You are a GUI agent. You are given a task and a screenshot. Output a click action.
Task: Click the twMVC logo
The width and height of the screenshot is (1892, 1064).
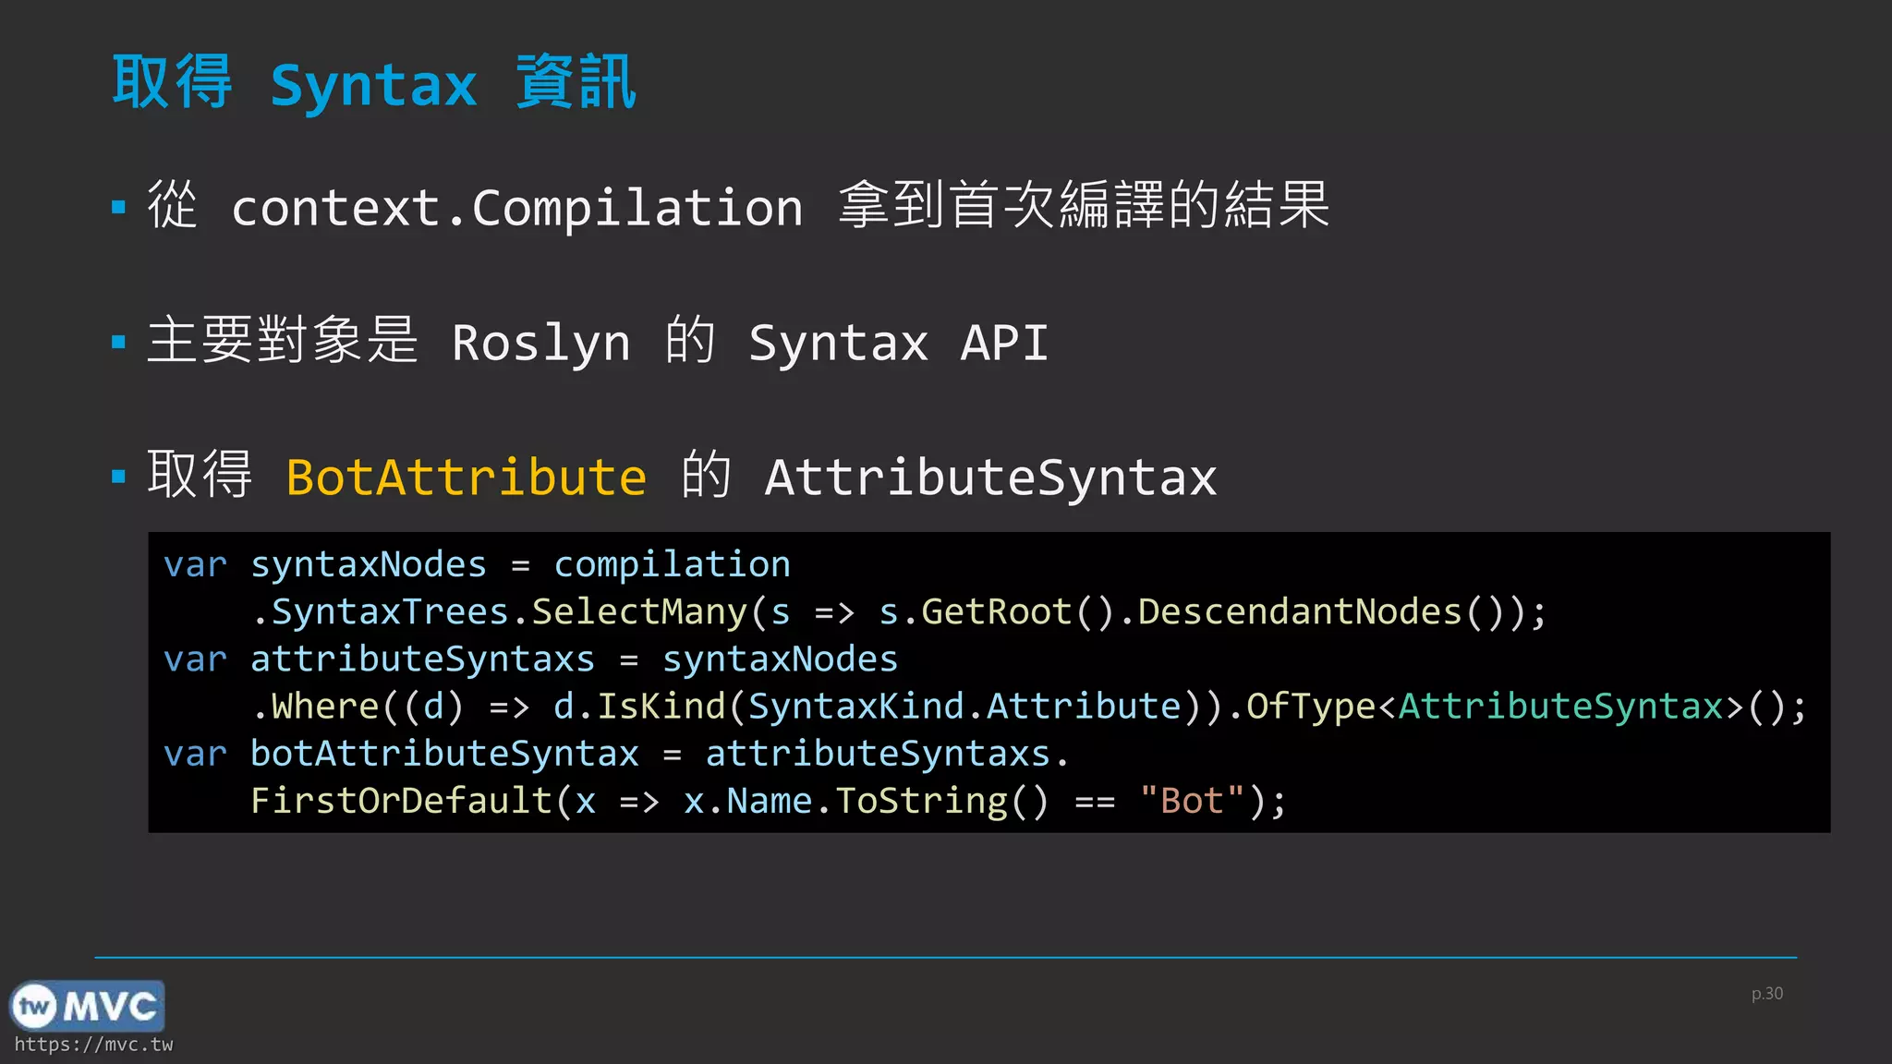[87, 1006]
